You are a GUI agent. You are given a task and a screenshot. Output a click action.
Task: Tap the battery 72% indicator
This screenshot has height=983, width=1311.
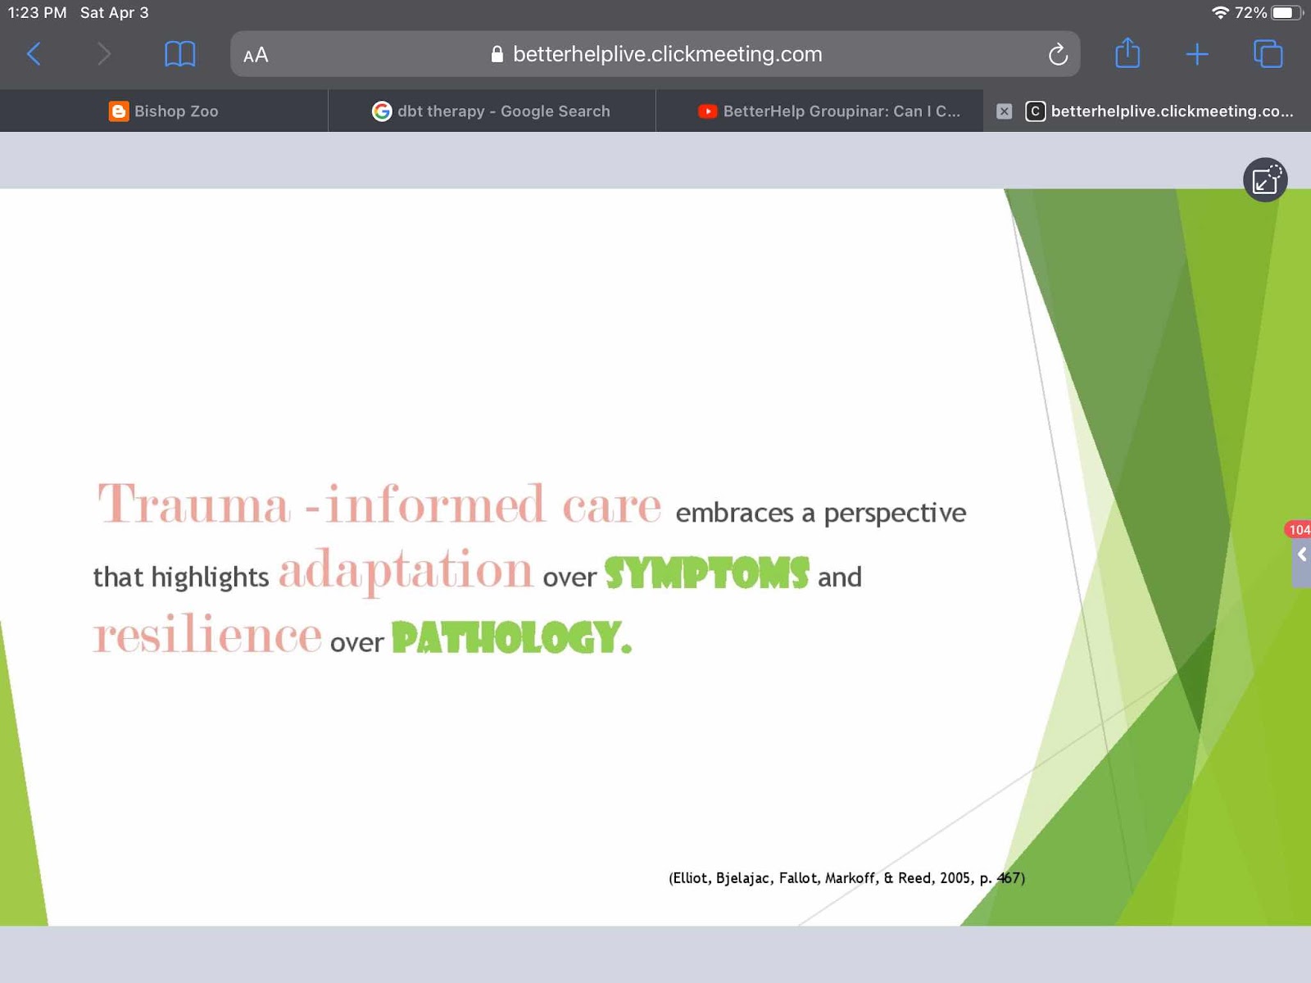click(x=1269, y=12)
